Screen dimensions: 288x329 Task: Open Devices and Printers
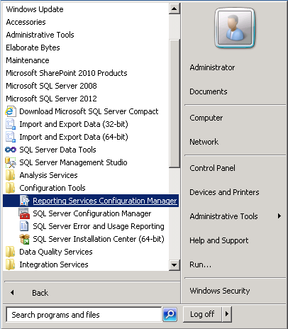pos(224,192)
